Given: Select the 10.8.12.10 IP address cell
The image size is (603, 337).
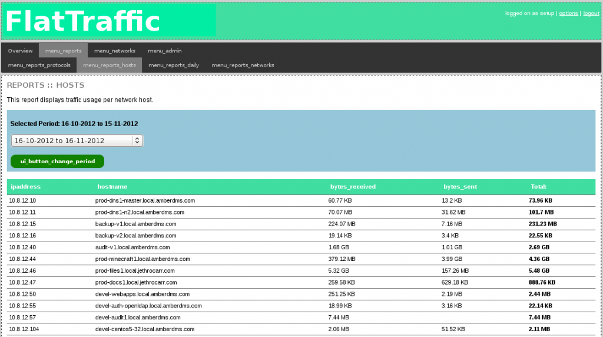Looking at the screenshot, I should point(23,201).
